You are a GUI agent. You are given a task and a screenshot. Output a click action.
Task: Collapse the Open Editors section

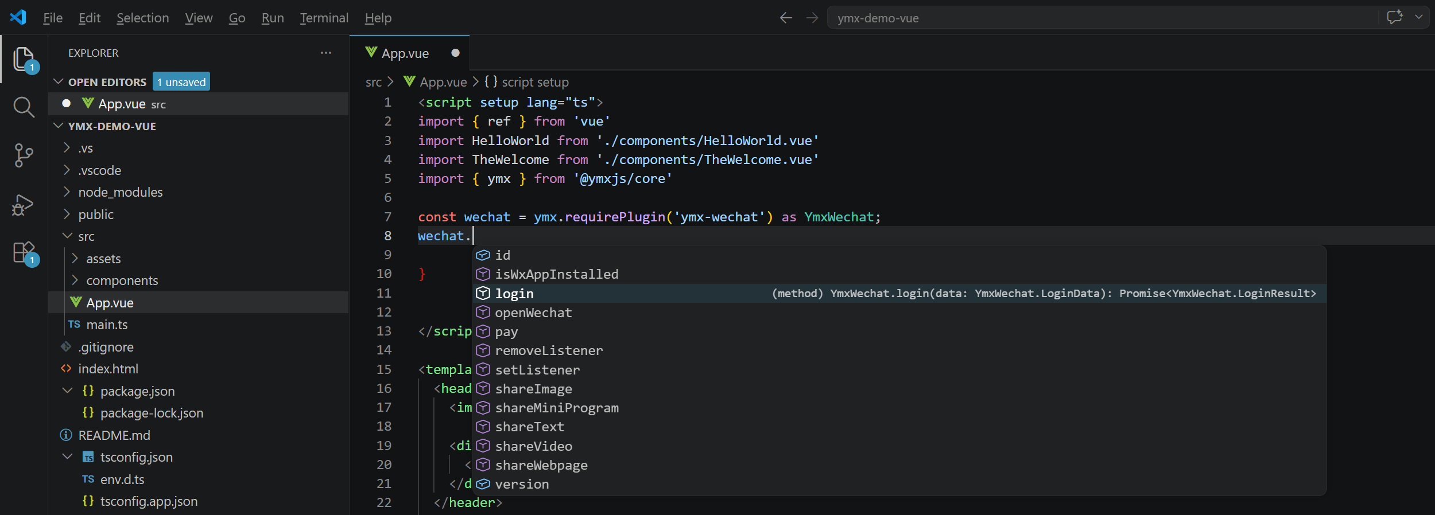[58, 81]
